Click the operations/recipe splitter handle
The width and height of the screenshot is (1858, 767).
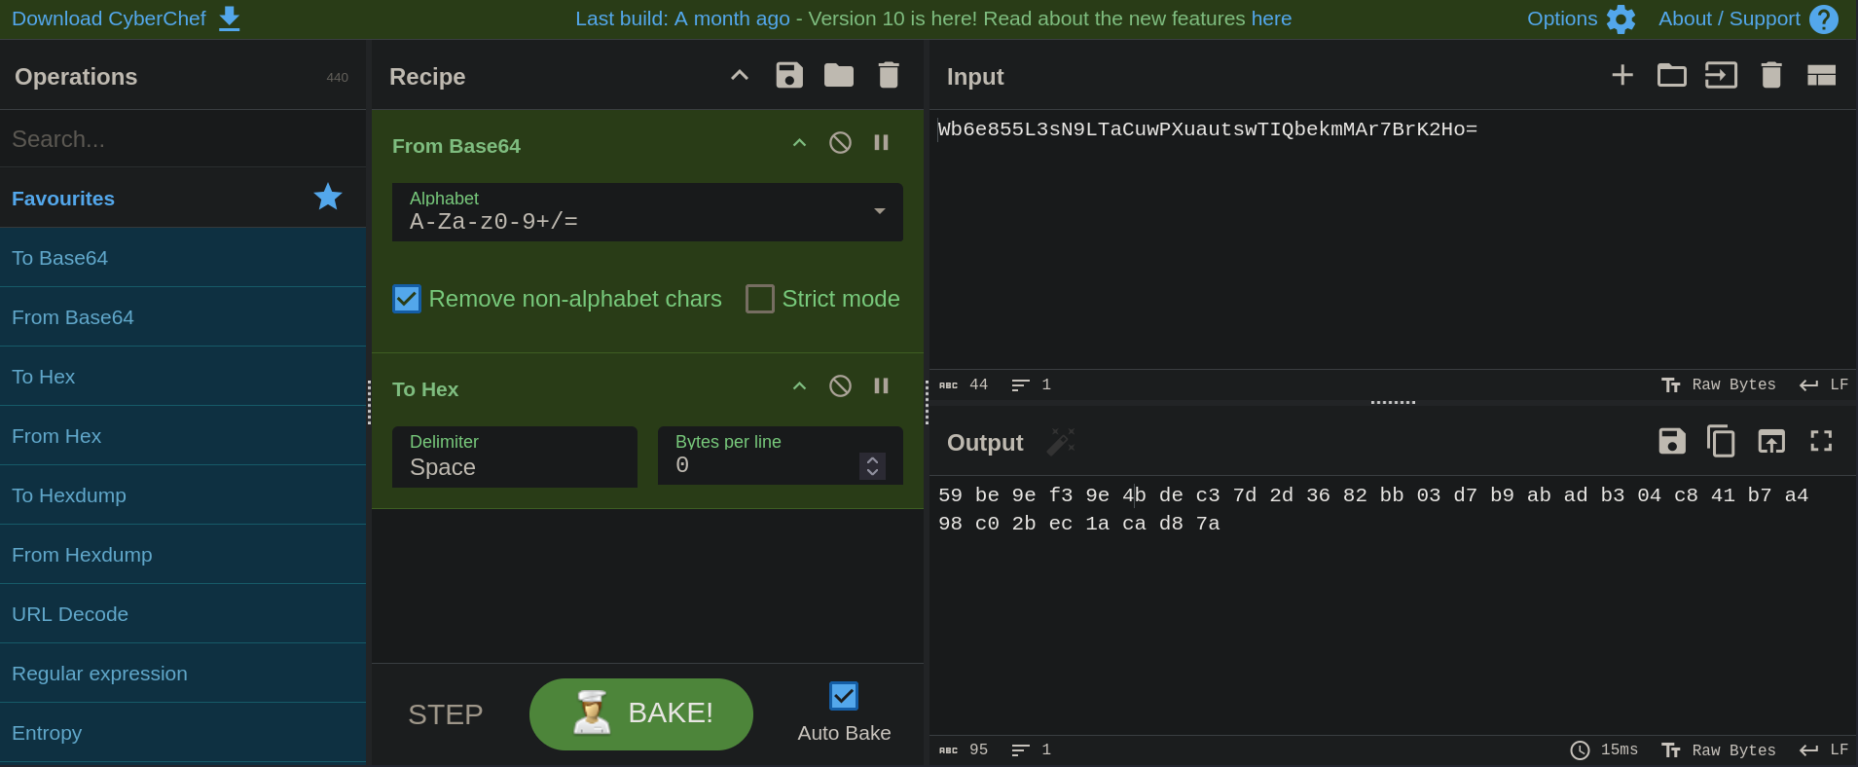pyautogui.click(x=369, y=402)
